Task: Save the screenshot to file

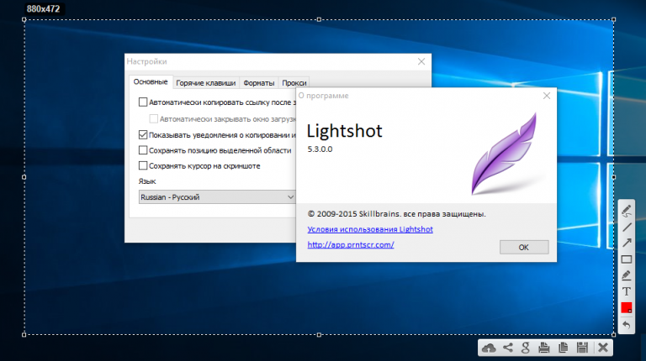Action: pyautogui.click(x=582, y=348)
